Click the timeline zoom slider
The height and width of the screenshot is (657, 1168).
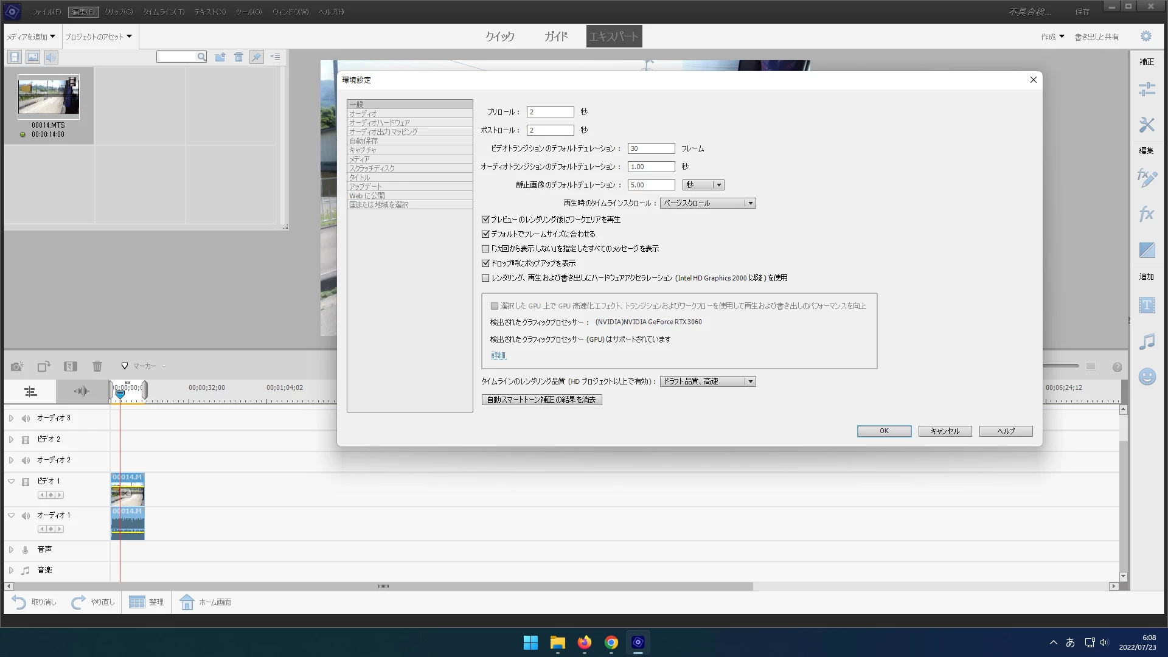point(1062,366)
